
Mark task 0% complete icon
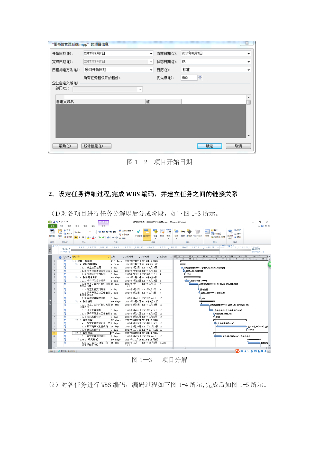tap(100, 232)
